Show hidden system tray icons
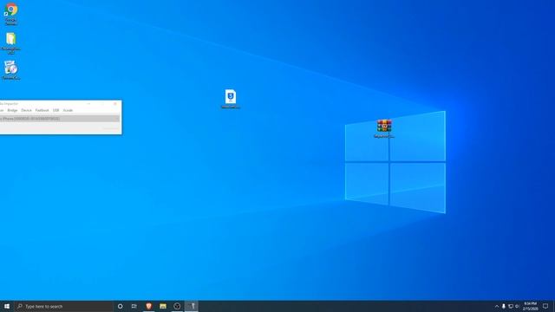 (x=497, y=306)
